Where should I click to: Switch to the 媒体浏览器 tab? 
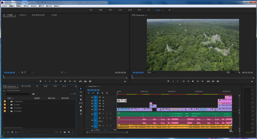click(26, 86)
